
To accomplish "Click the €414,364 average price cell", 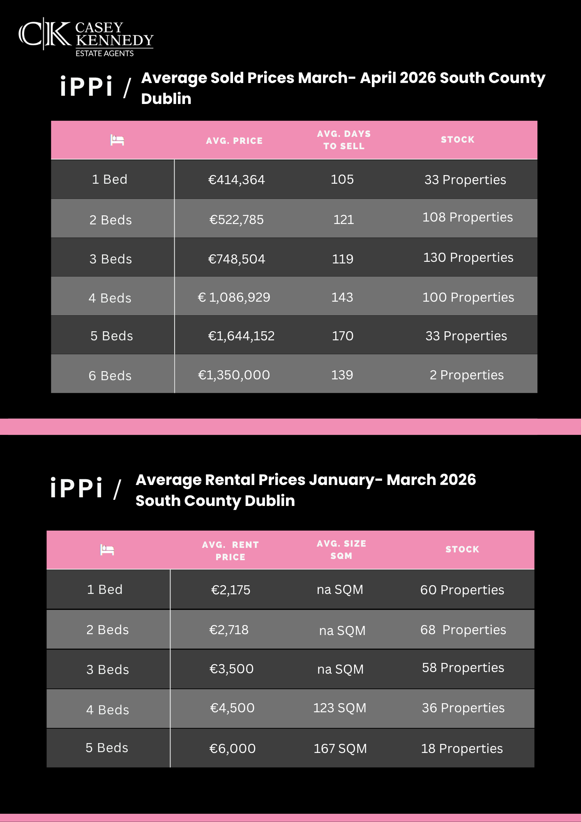I will [236, 180].
